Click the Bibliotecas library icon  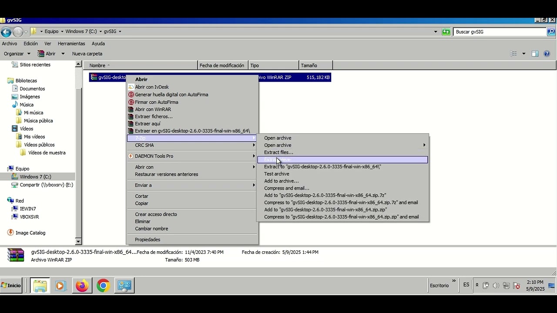[10, 80]
